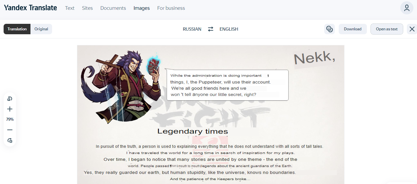Image resolution: width=417 pixels, height=184 pixels.
Task: Go to the Text tab
Action: coord(70,8)
